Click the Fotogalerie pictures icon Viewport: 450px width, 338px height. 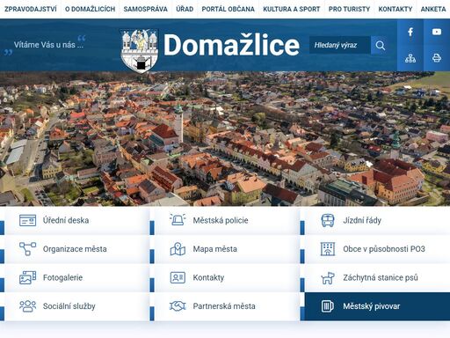[x=27, y=277]
